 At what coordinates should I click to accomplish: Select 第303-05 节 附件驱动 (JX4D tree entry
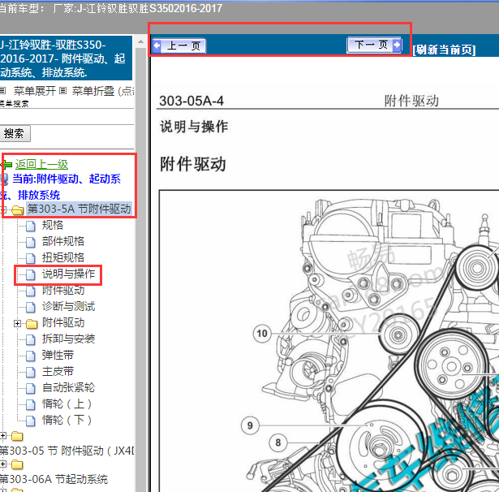(67, 451)
